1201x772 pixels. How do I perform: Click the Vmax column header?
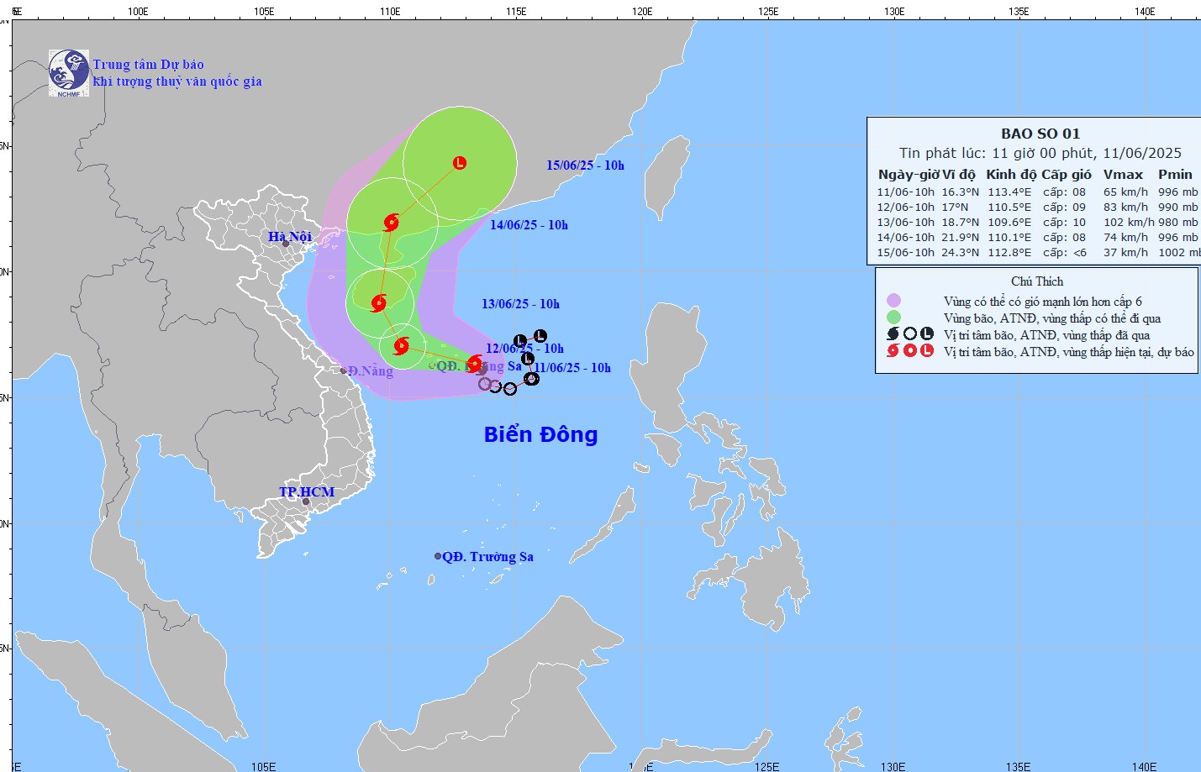click(x=1123, y=175)
